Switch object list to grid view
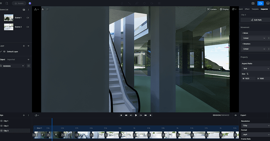The height and width of the screenshot is (141, 270). 29,66
